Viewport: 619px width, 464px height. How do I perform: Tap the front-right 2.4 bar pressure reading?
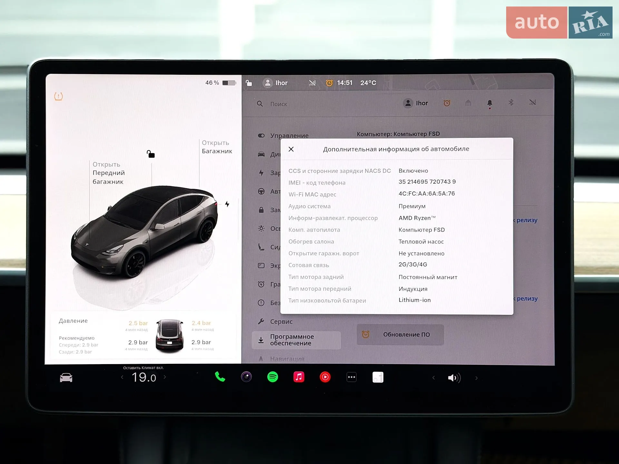pos(201,323)
